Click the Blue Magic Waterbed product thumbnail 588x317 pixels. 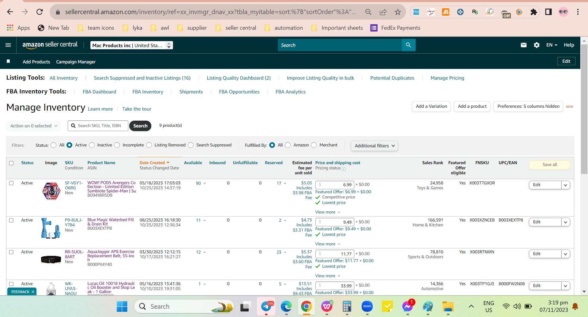pyautogui.click(x=51, y=228)
